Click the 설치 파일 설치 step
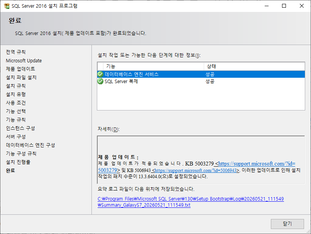 (21, 77)
